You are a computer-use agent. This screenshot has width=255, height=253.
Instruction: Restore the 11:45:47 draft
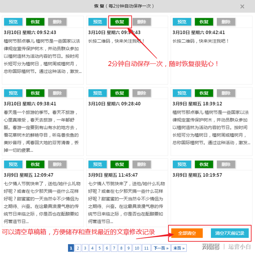[x=119, y=164]
